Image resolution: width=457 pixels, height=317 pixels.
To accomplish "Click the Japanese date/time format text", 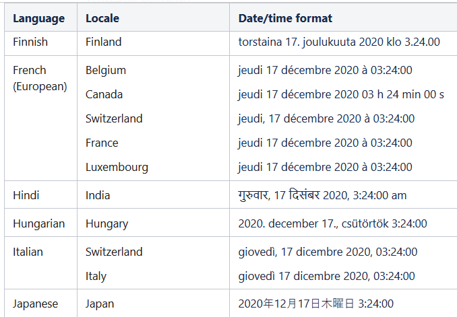I will 315,304.
